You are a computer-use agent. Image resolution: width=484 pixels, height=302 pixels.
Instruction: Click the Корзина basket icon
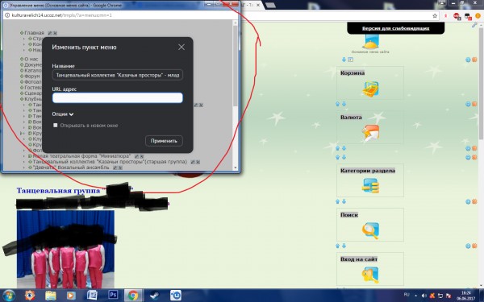click(x=370, y=89)
